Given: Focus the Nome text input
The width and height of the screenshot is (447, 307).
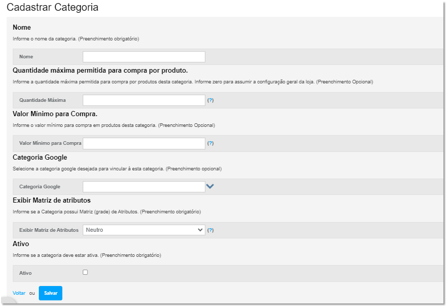Looking at the screenshot, I should click(x=144, y=57).
